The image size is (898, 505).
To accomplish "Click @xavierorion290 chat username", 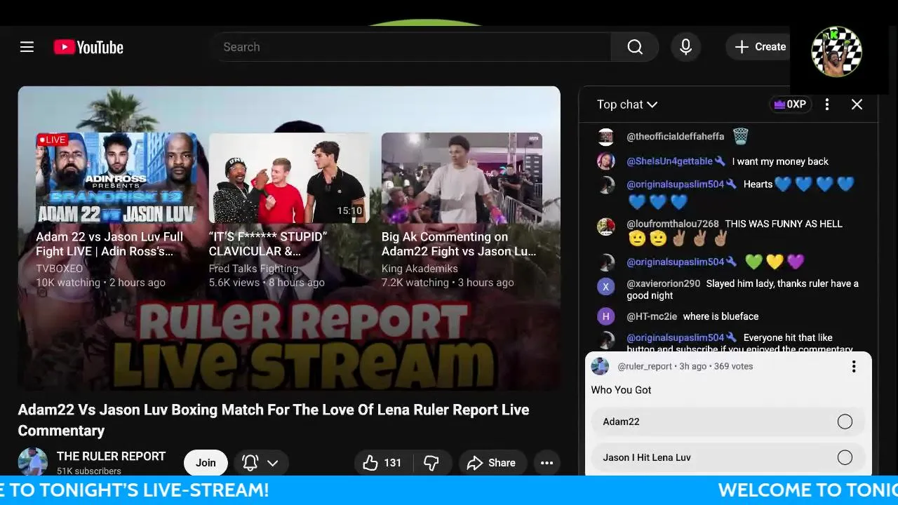I will point(663,283).
